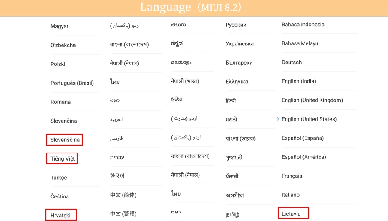Choose the हिन्दी language entry
The height and width of the screenshot is (221, 388).
point(231,100)
